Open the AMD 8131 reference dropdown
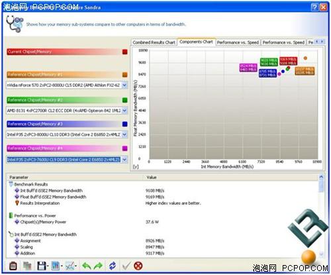Image resolution: width=331 pixels, height=275 pixels. pyautogui.click(x=124, y=111)
